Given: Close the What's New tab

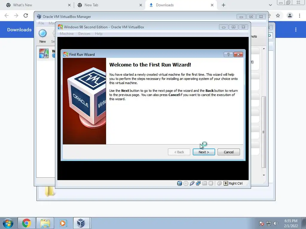Looking at the screenshot, I should (x=69, y=5).
